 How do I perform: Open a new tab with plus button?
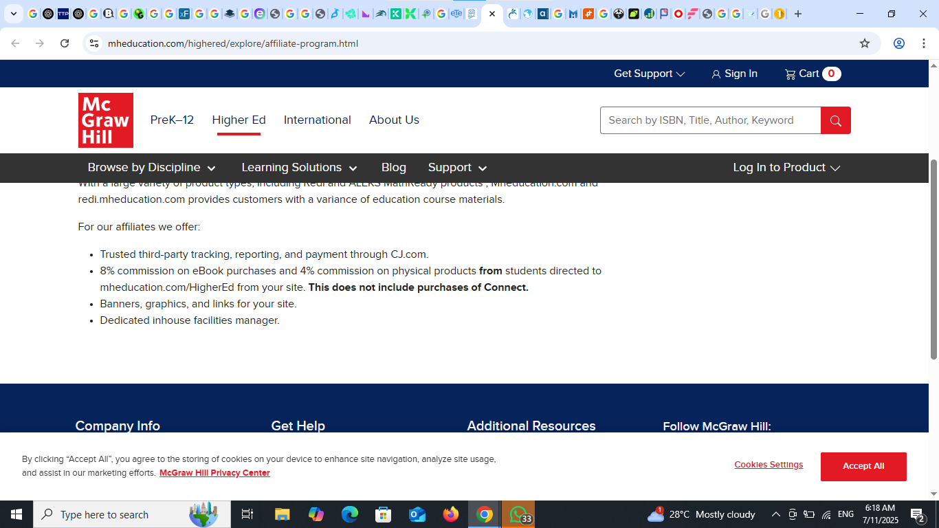798,14
